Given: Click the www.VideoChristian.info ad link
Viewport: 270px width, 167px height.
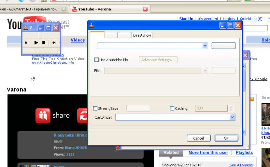Looking at the screenshot, I should [53, 63].
